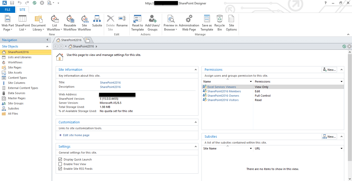The width and height of the screenshot is (352, 181).
Task: Click New button in Permissions panel
Action: point(329,69)
